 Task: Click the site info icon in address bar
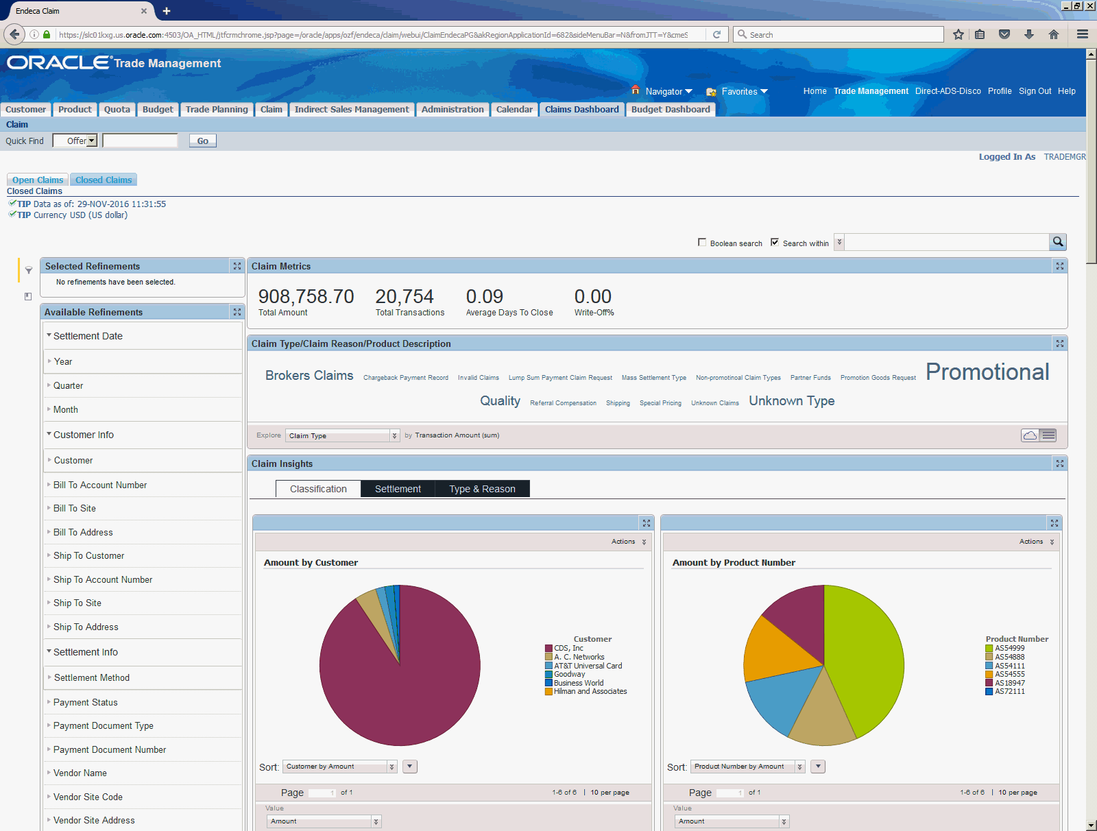34,34
